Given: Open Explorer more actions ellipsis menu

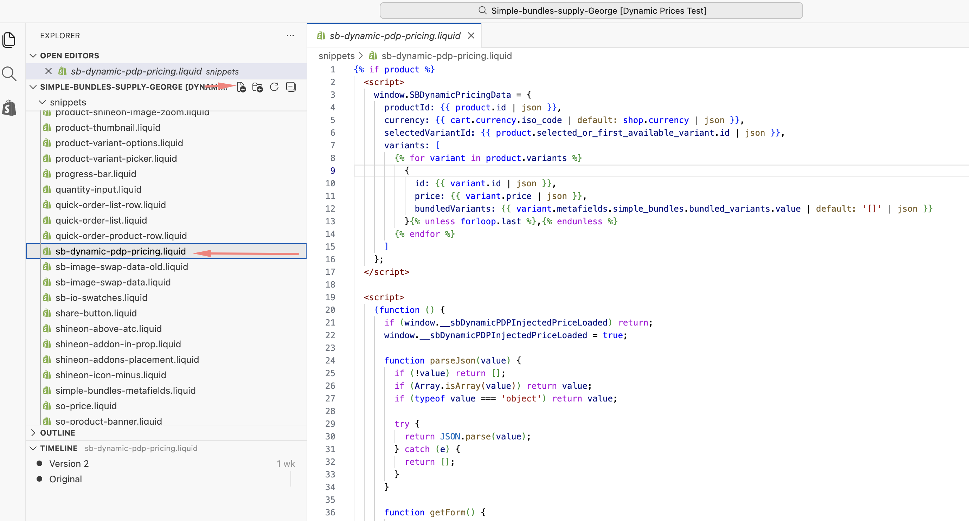Looking at the screenshot, I should coord(290,36).
